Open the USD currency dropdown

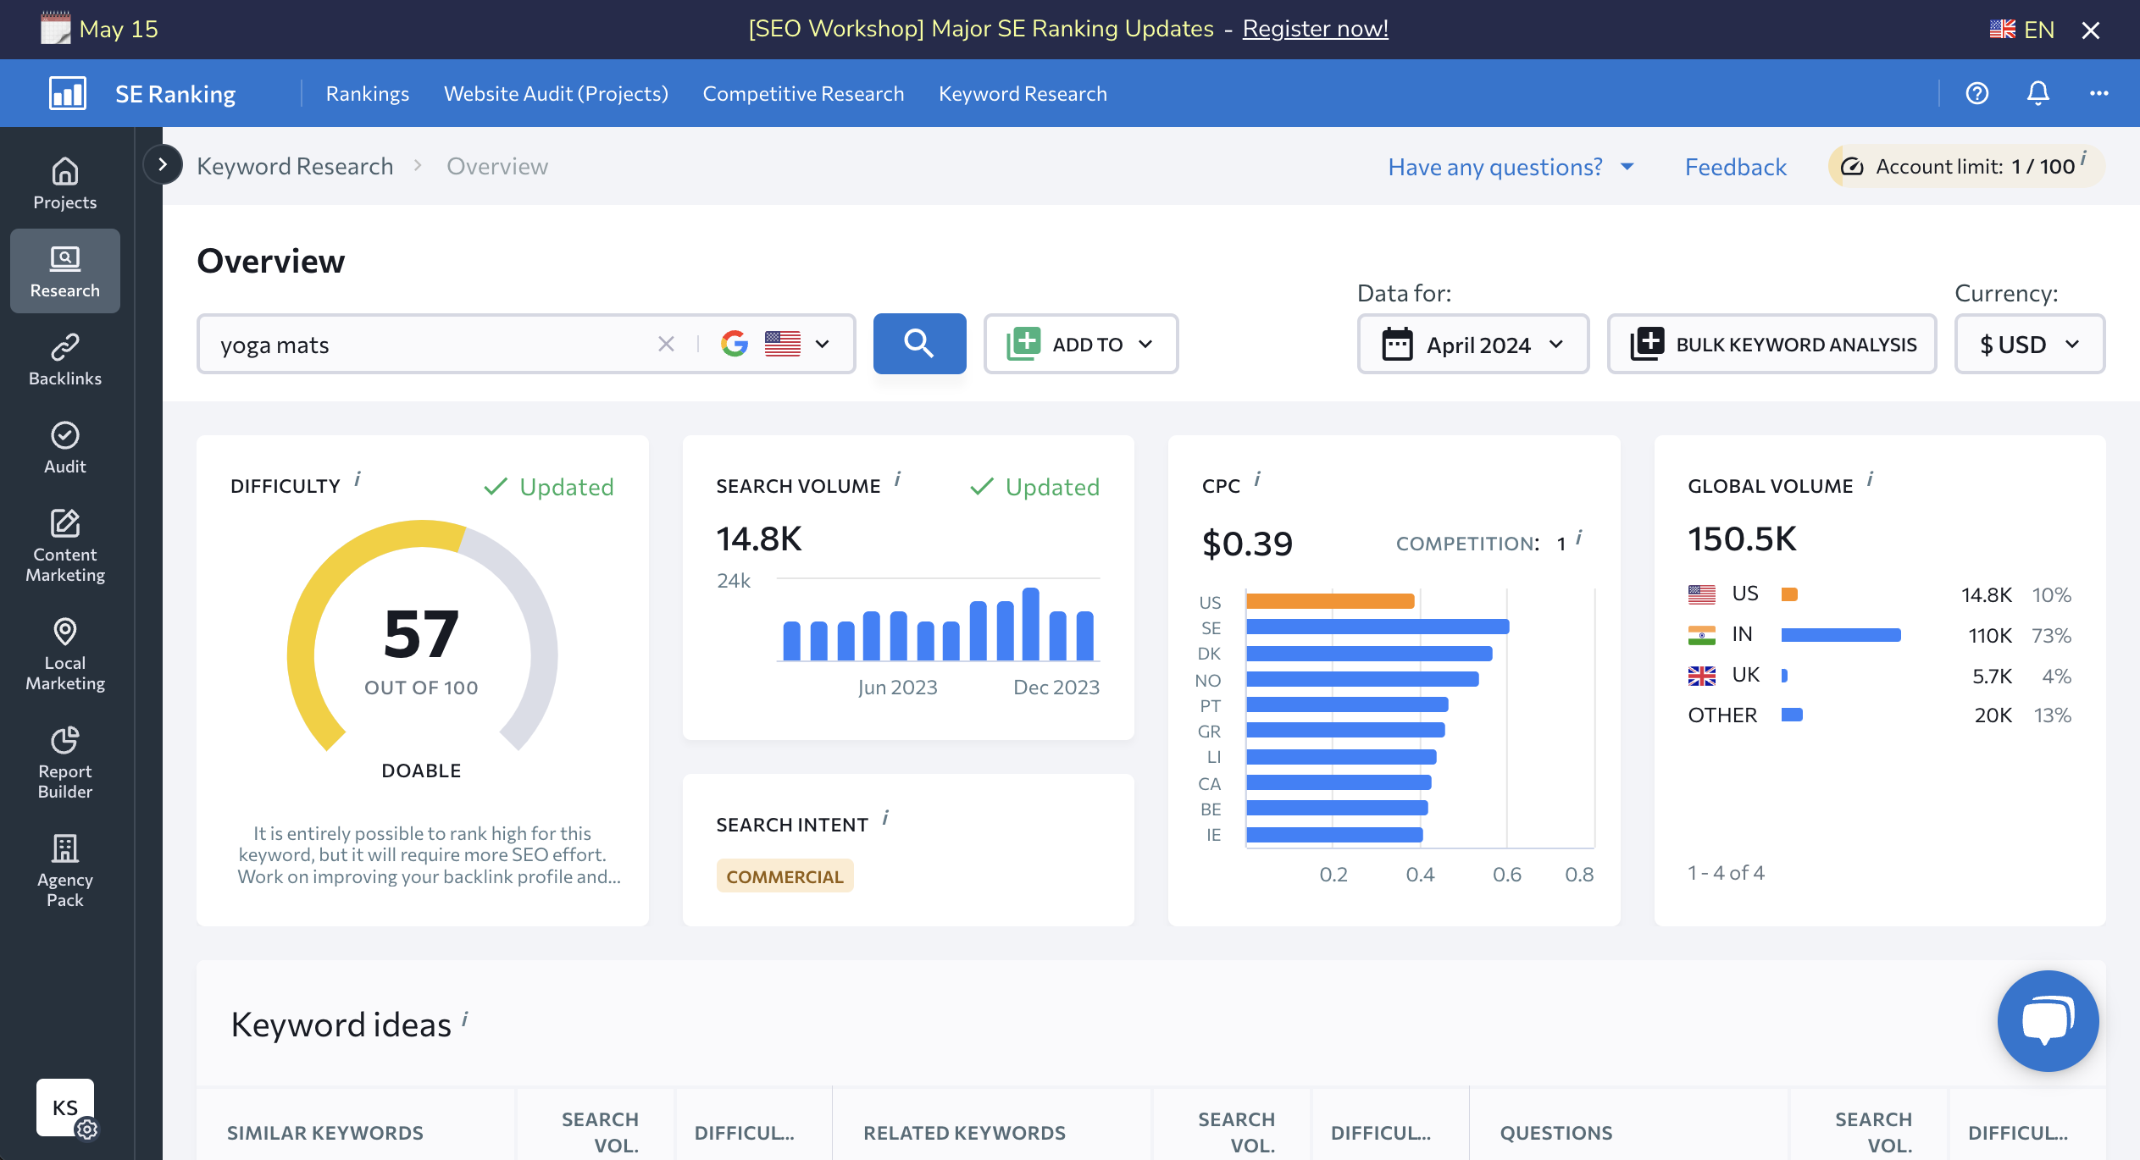click(2029, 344)
